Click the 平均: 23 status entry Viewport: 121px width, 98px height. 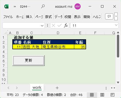click(13, 95)
